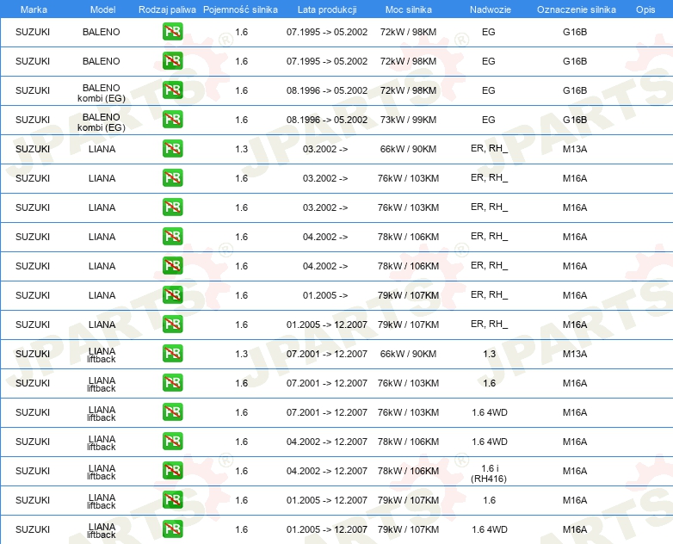Select 01.2005 -> 12.2007 in liftback 1.6 4WD row
The width and height of the screenshot is (673, 544).
pyautogui.click(x=327, y=529)
